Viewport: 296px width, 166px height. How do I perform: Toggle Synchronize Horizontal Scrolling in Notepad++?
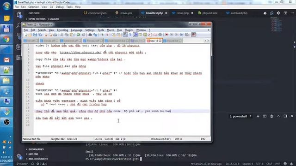[x=118, y=35]
